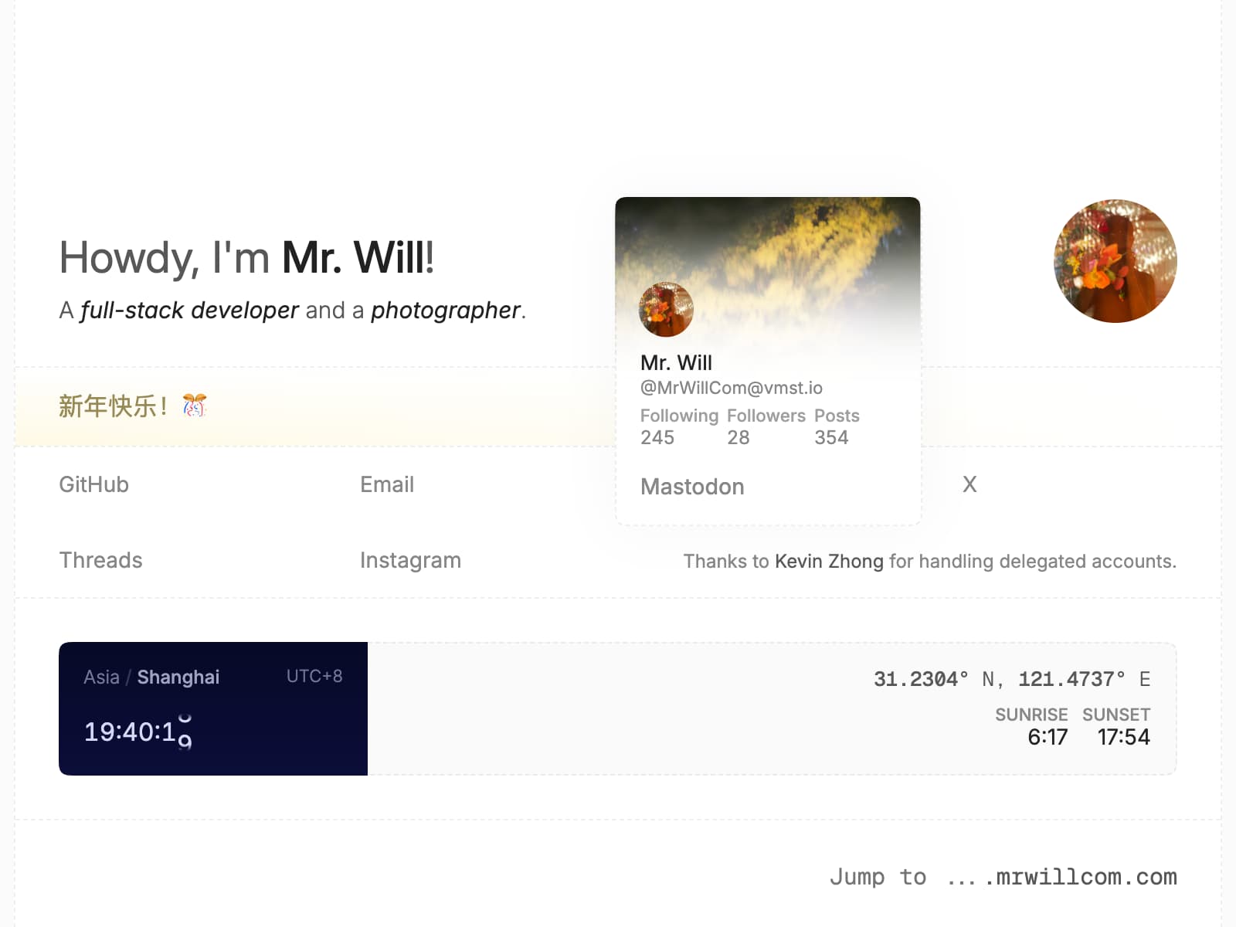Viewport: 1236px width, 927px height.
Task: Click the Email contact link
Action: coord(386,484)
